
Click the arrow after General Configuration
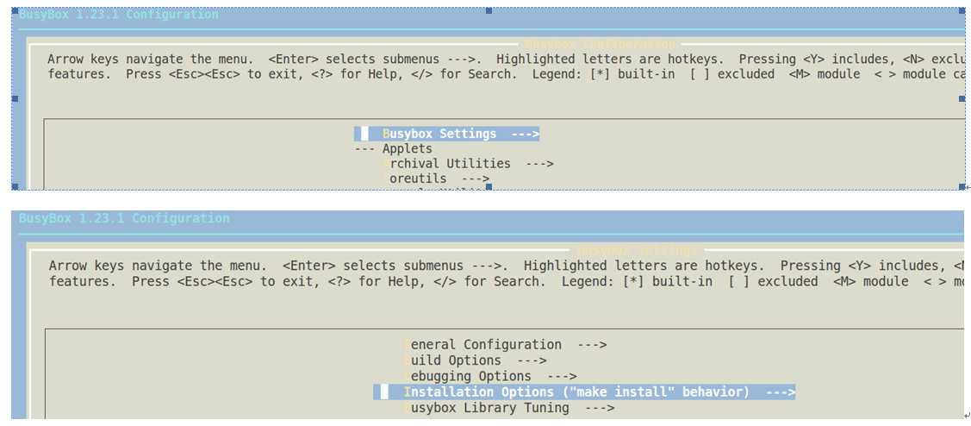pyautogui.click(x=592, y=345)
